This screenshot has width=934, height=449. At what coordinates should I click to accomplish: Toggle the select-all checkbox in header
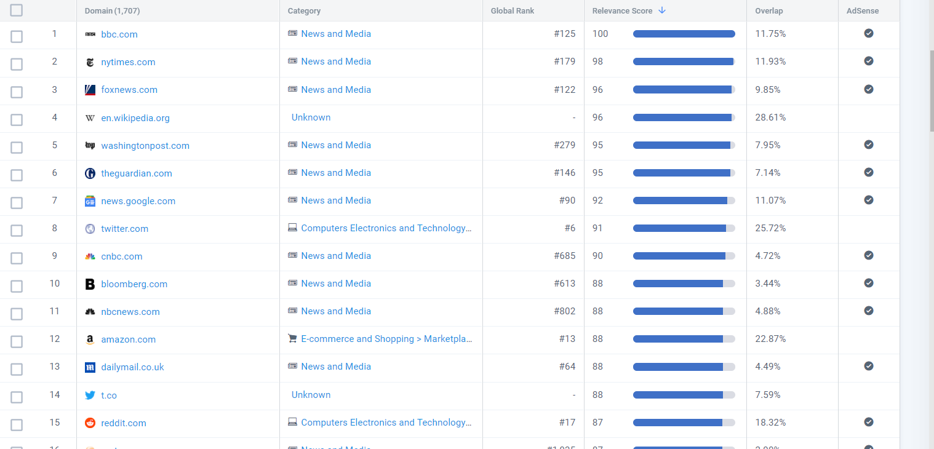coord(17,10)
